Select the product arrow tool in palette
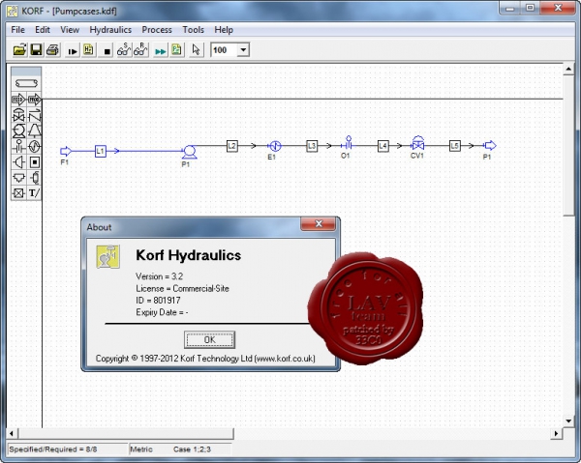Viewport: 581px width, 463px height. (34, 100)
